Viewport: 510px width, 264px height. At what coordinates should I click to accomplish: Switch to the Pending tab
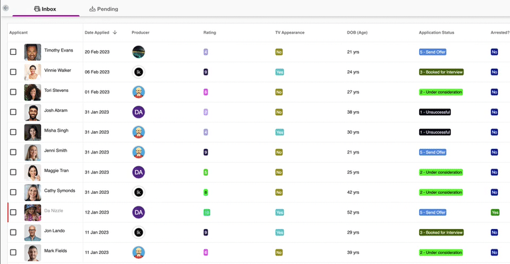tap(103, 9)
